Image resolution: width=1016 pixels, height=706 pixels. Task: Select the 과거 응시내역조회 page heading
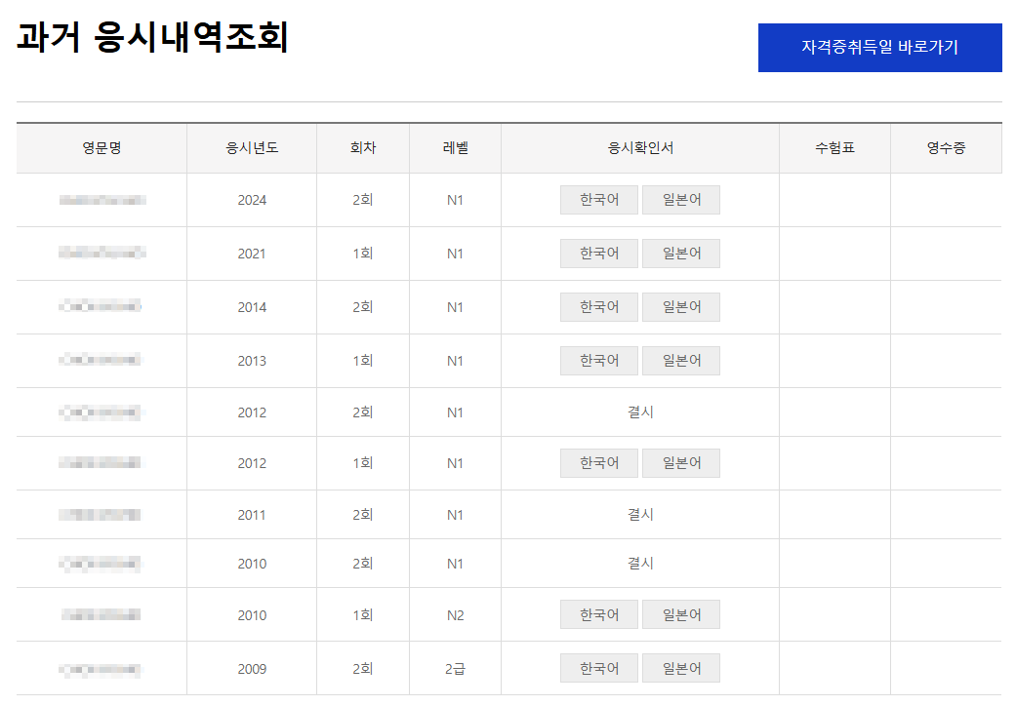(x=152, y=37)
